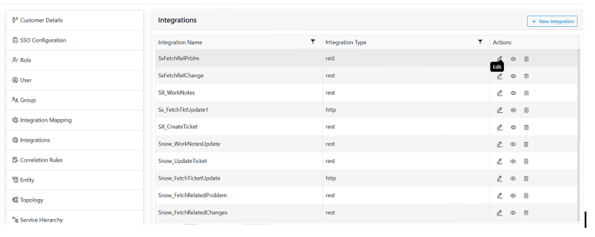The image size is (595, 237).
Task: Open the Integration Type column filter
Action: pyautogui.click(x=480, y=42)
